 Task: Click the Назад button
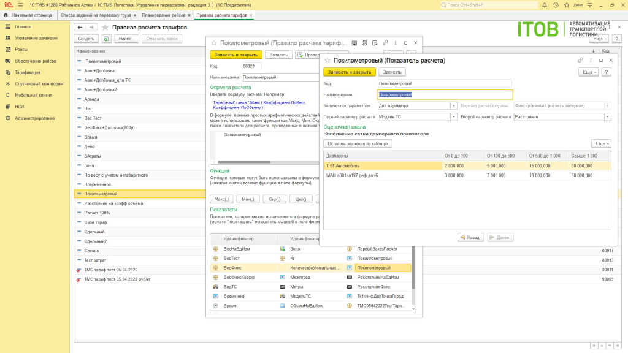(x=470, y=237)
